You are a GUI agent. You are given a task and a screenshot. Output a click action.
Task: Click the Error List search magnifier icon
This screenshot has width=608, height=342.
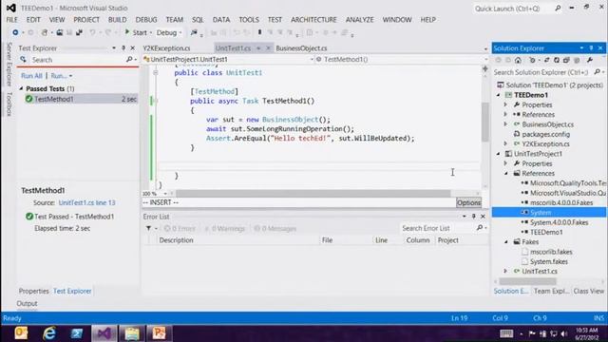tap(480, 228)
